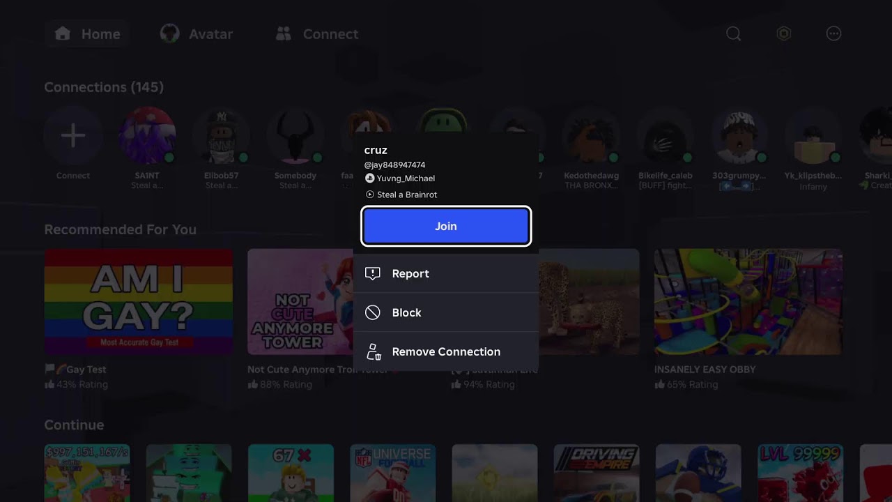The image size is (892, 502).
Task: Continue the NFL Universe Football thumbnail
Action: coord(392,473)
